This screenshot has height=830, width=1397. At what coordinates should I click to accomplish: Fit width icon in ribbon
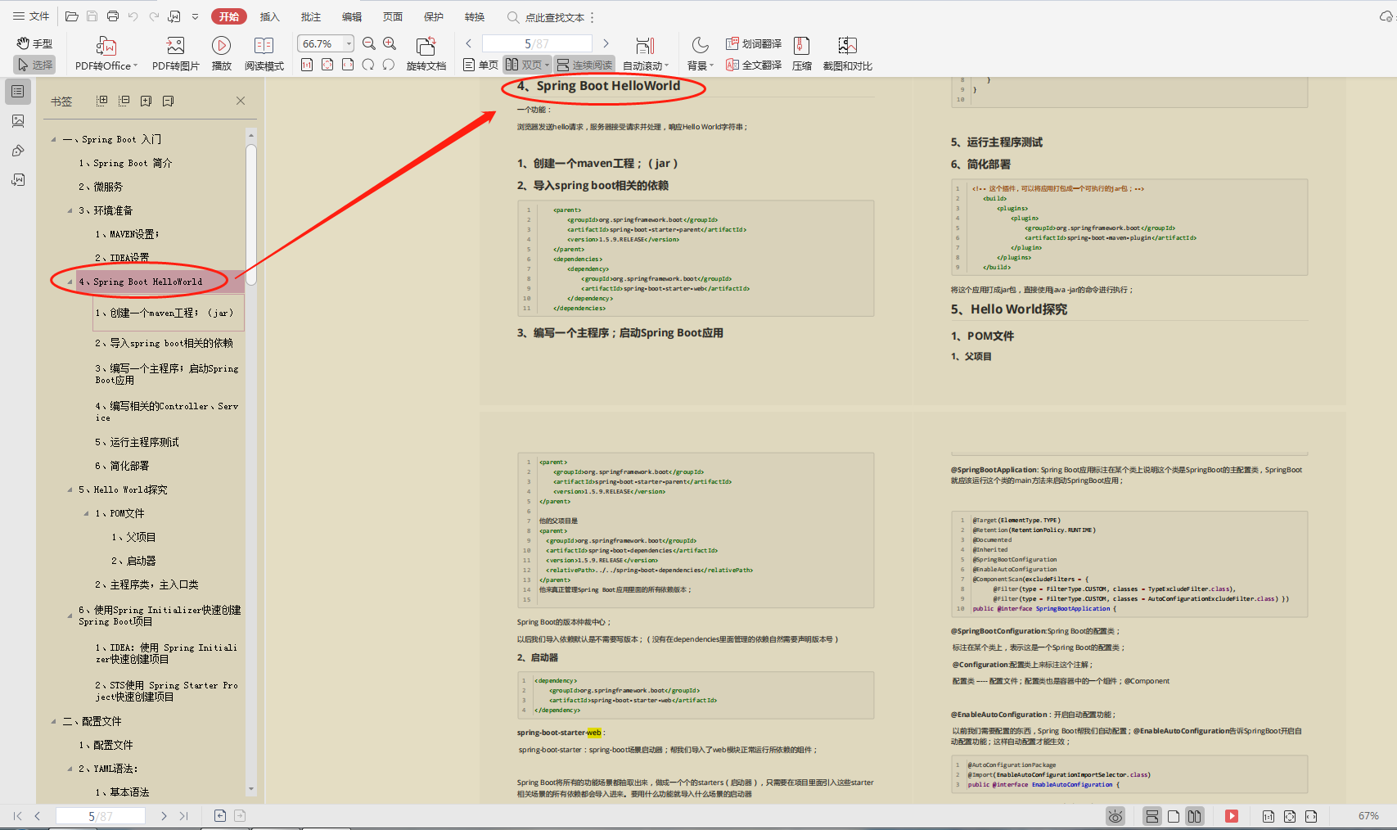click(x=348, y=65)
